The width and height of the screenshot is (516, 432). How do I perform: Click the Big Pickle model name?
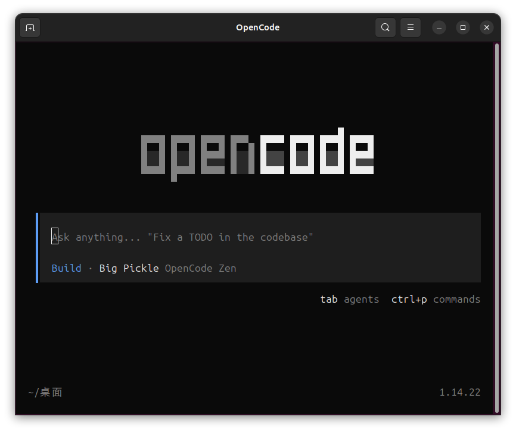tap(129, 268)
